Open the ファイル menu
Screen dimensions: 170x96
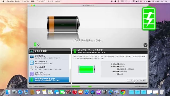click(25, 1)
